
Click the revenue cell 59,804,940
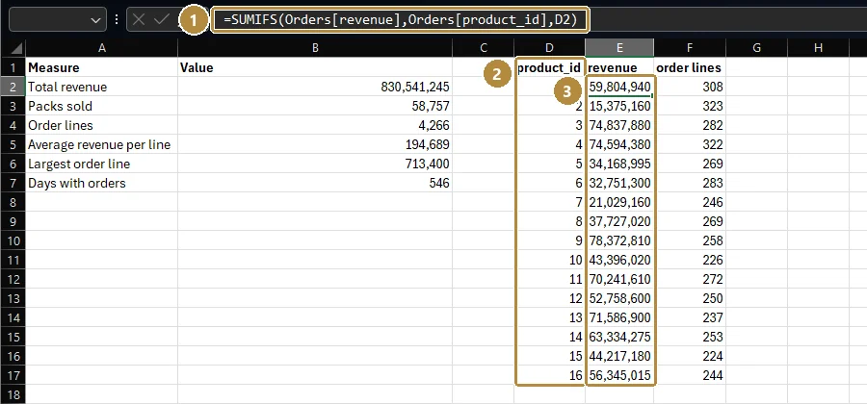619,87
